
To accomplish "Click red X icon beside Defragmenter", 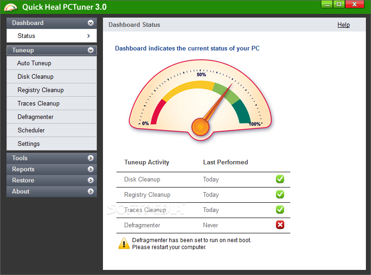I will [280, 225].
